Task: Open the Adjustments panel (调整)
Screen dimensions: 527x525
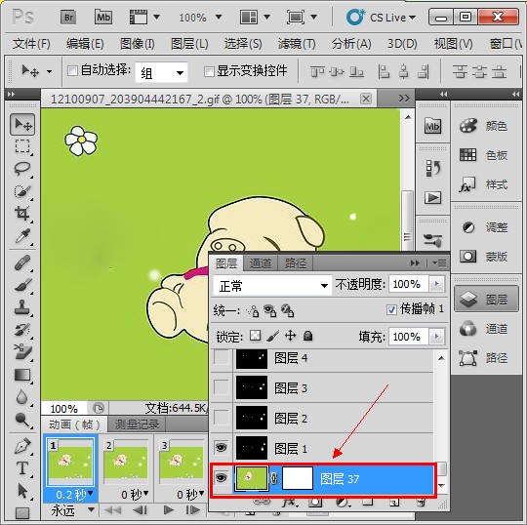Action: [484, 227]
